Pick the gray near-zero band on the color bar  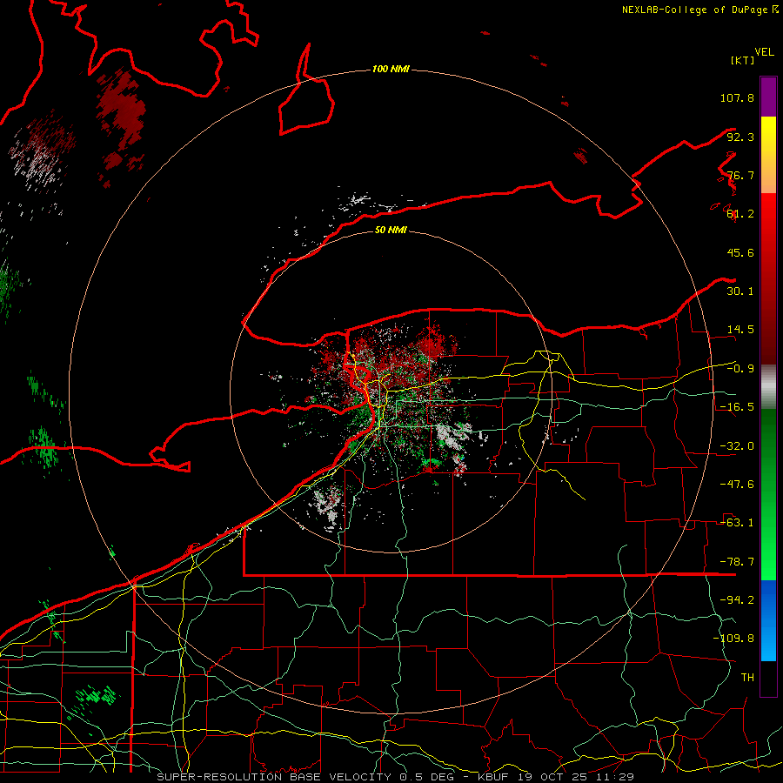point(768,387)
